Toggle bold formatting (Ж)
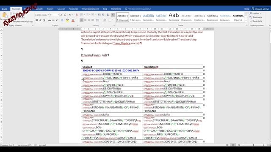The width and height of the screenshot is (271, 152). point(37,20)
